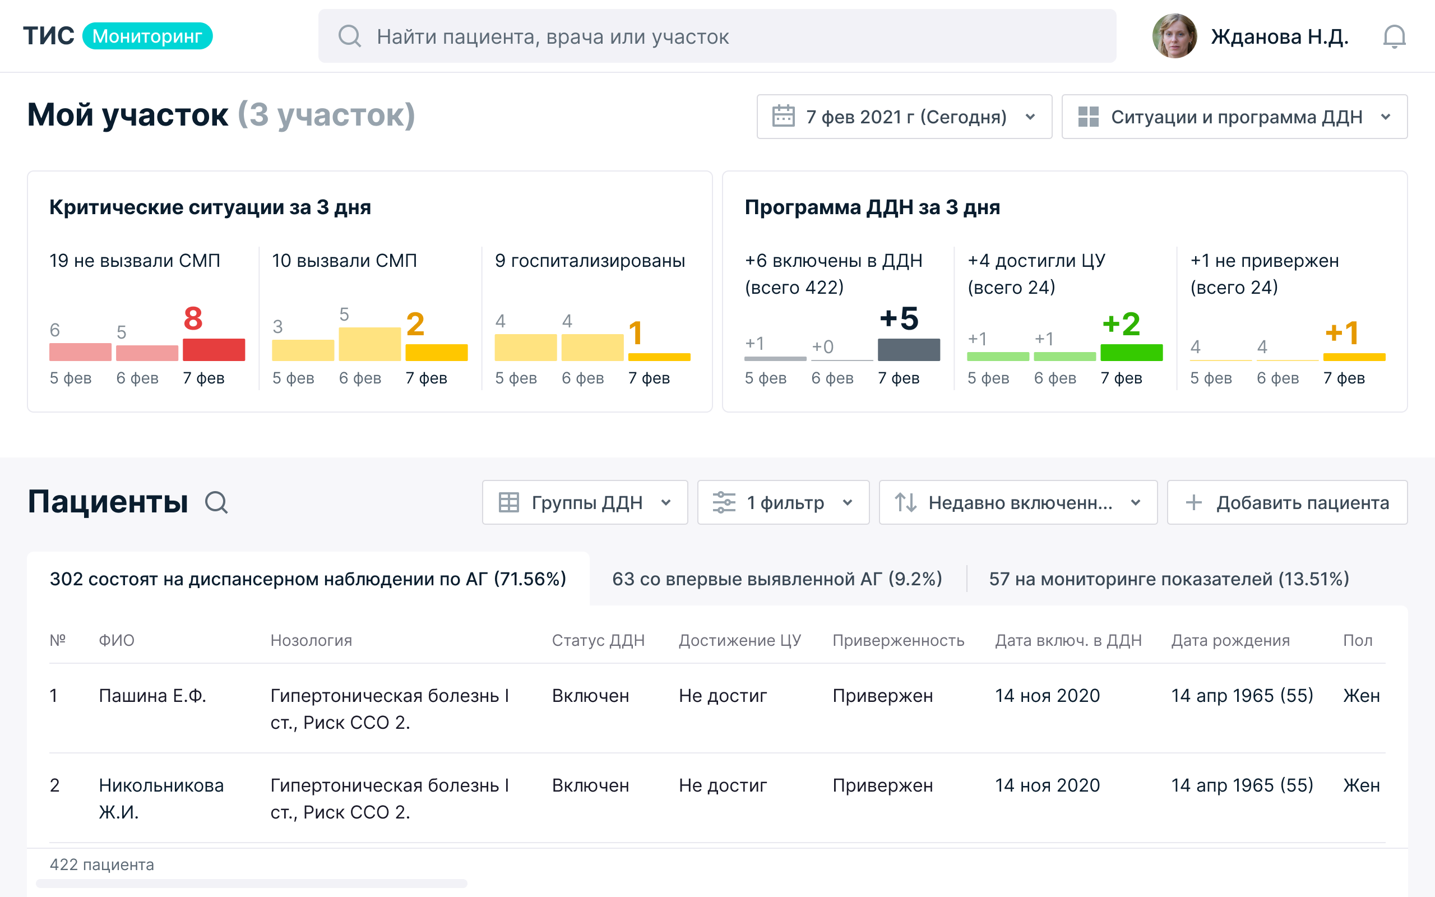Click the profile avatar of Жданова Н.Д.
This screenshot has width=1435, height=897.
(x=1177, y=36)
